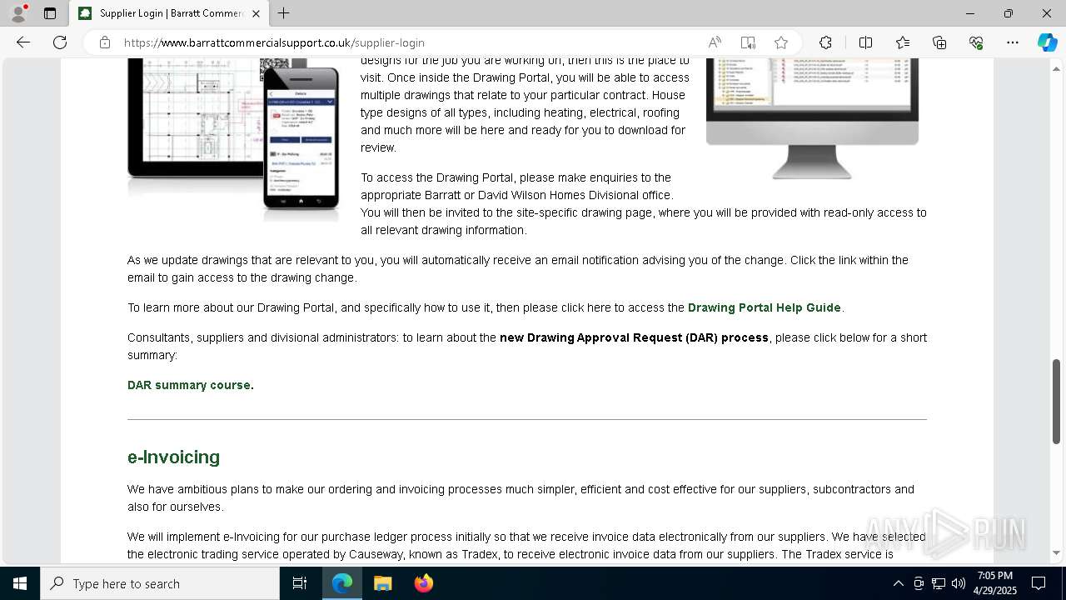Viewport: 1066px width, 600px height.
Task: Open the browser profile avatar
Action: click(18, 13)
